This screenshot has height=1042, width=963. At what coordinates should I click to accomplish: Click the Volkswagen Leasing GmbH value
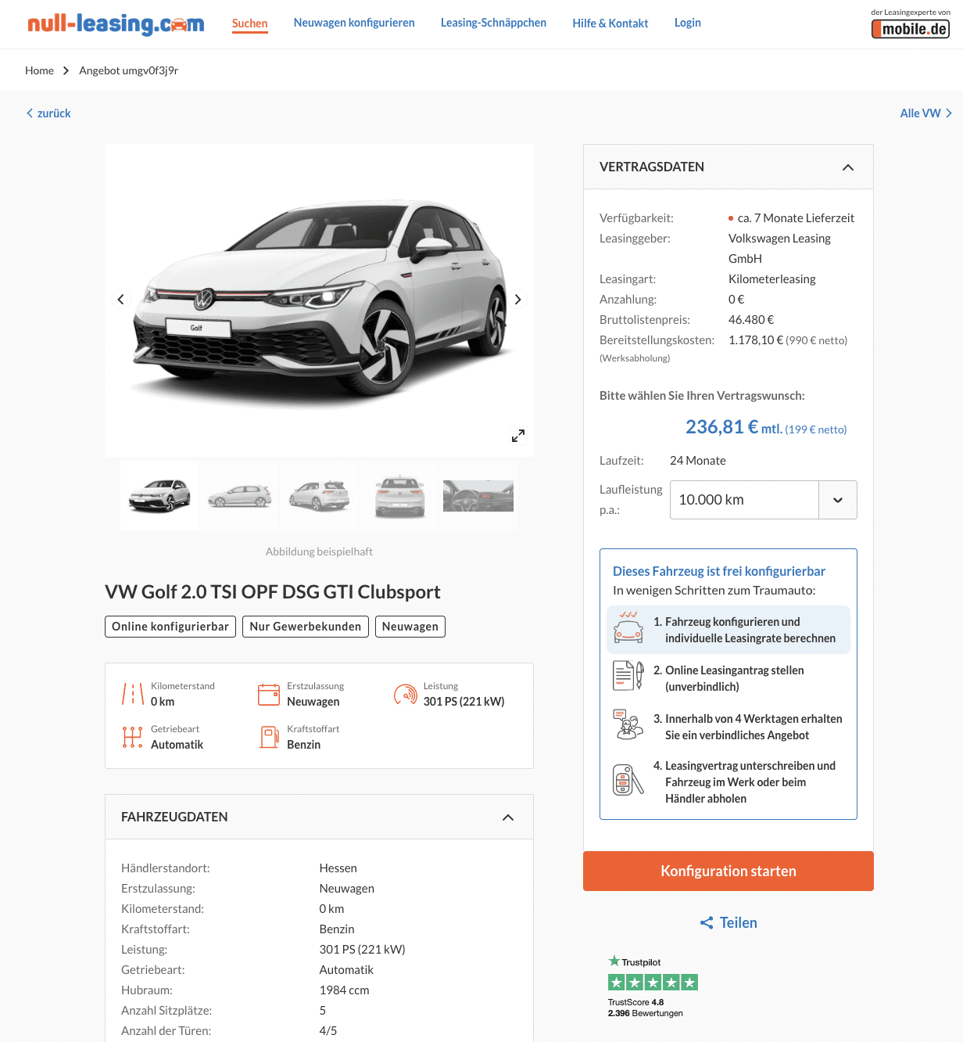[779, 249]
